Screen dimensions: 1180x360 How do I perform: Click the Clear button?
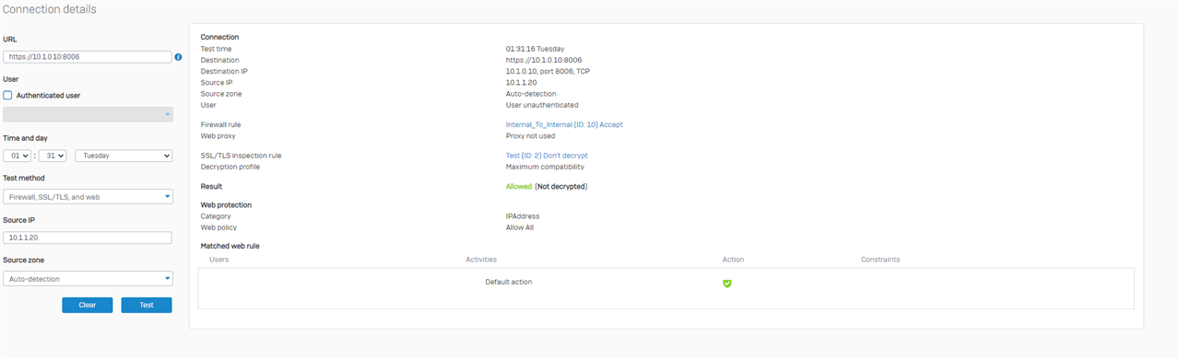click(x=88, y=305)
